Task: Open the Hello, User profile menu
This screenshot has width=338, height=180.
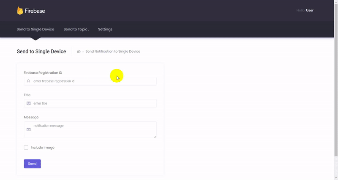Action: click(x=305, y=10)
